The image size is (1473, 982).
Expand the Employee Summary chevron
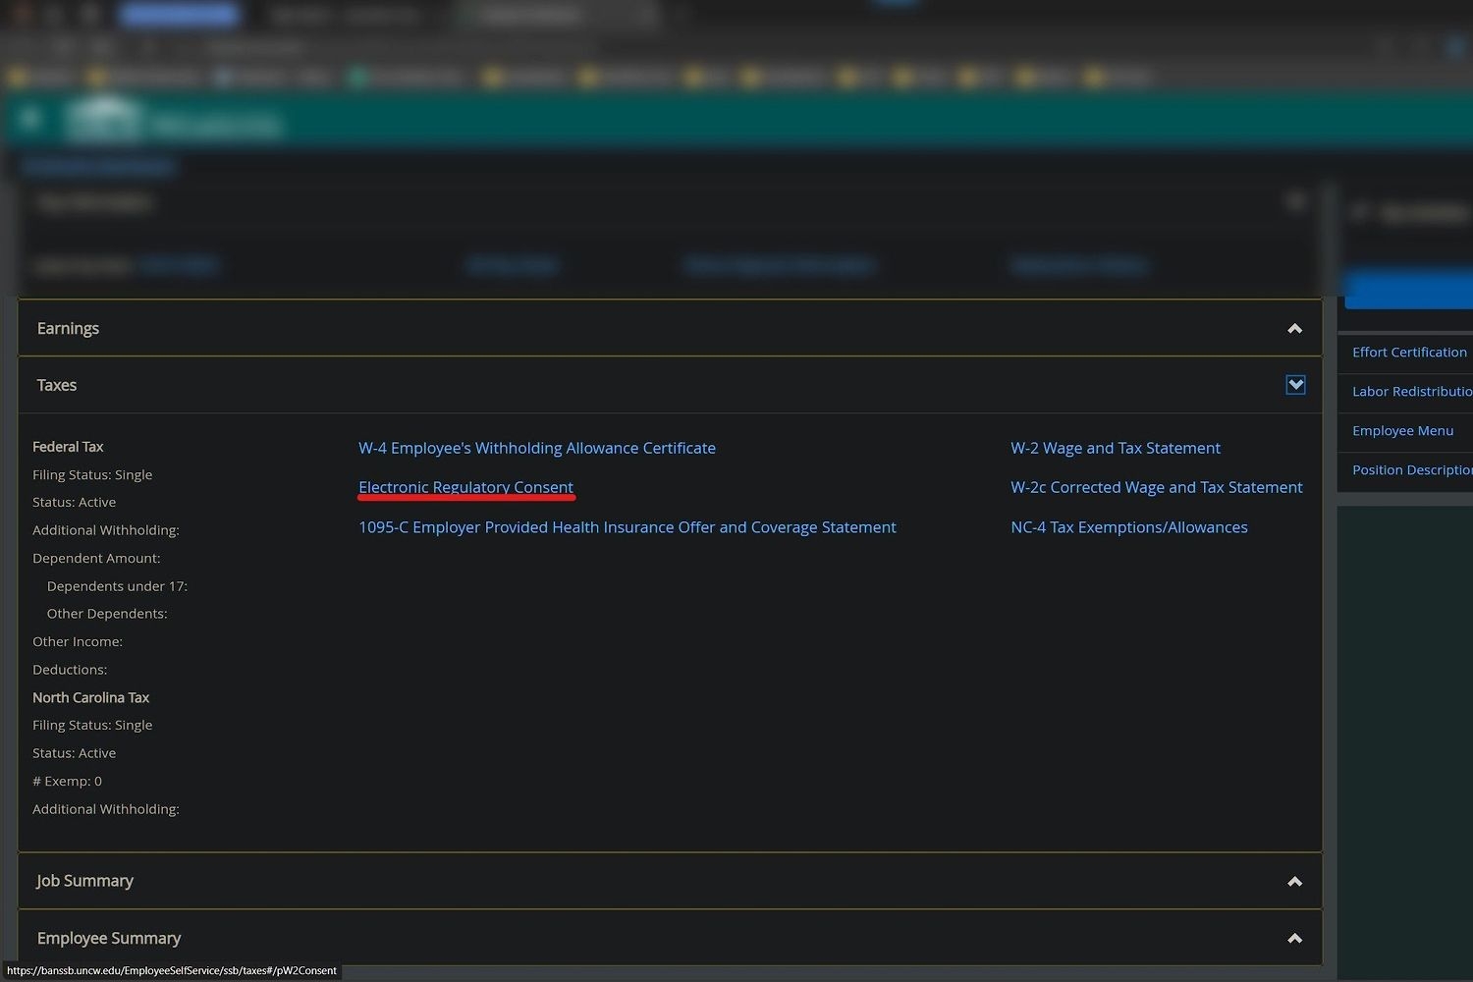[1294, 939]
